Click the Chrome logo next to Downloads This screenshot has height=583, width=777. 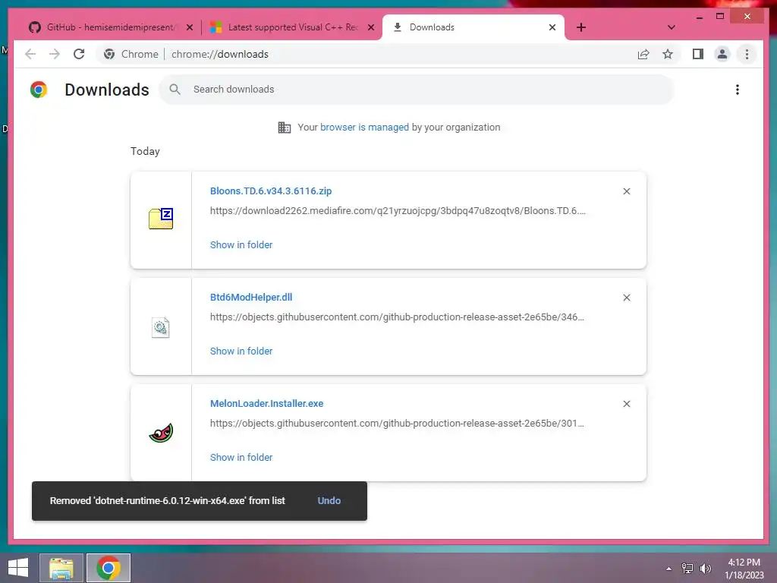pos(39,90)
